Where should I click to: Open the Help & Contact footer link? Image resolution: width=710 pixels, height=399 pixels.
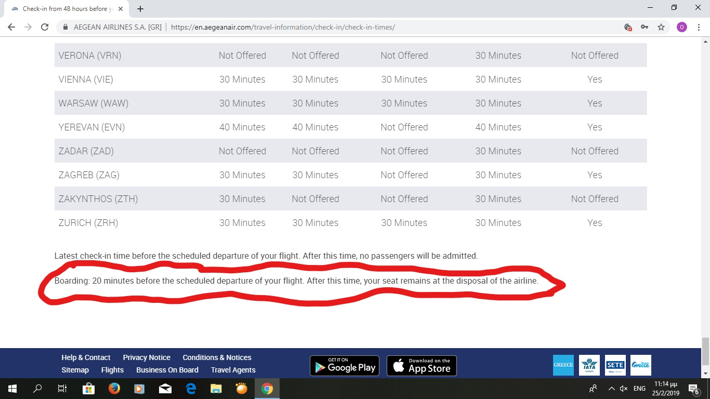[86, 357]
